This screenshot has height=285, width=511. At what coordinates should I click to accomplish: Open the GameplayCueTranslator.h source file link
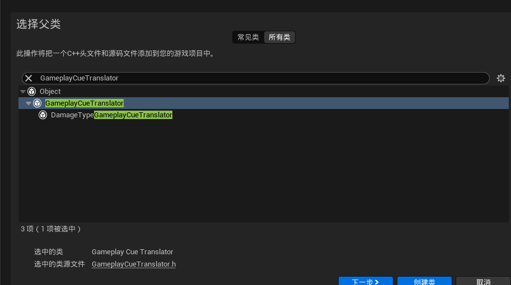tap(134, 264)
